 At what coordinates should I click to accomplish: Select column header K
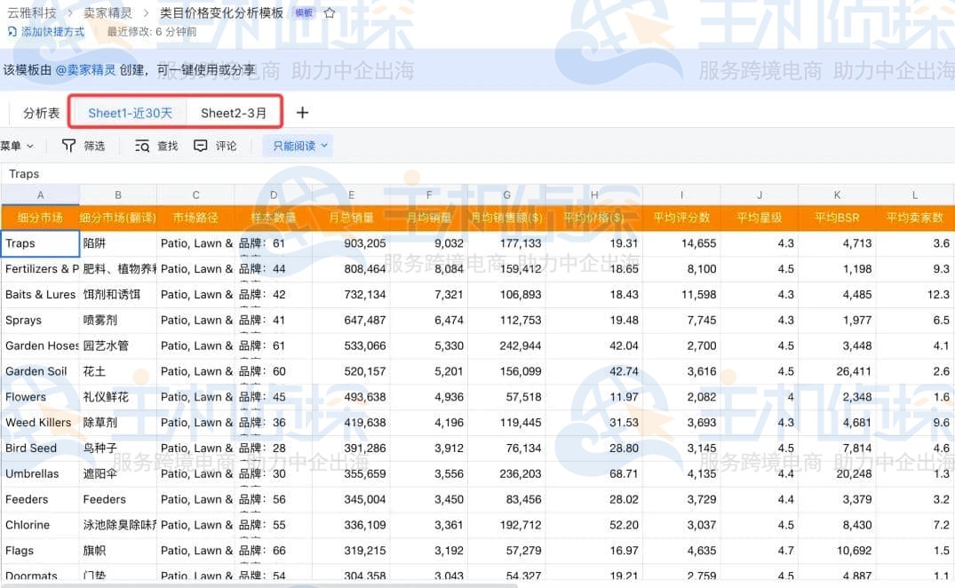[836, 195]
